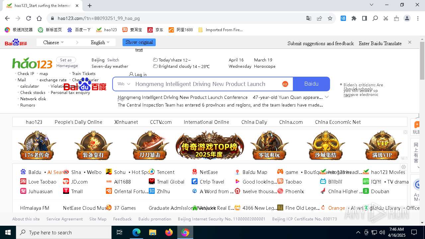Open Enter Baidu Translate link
425x239 pixels.
(x=380, y=43)
